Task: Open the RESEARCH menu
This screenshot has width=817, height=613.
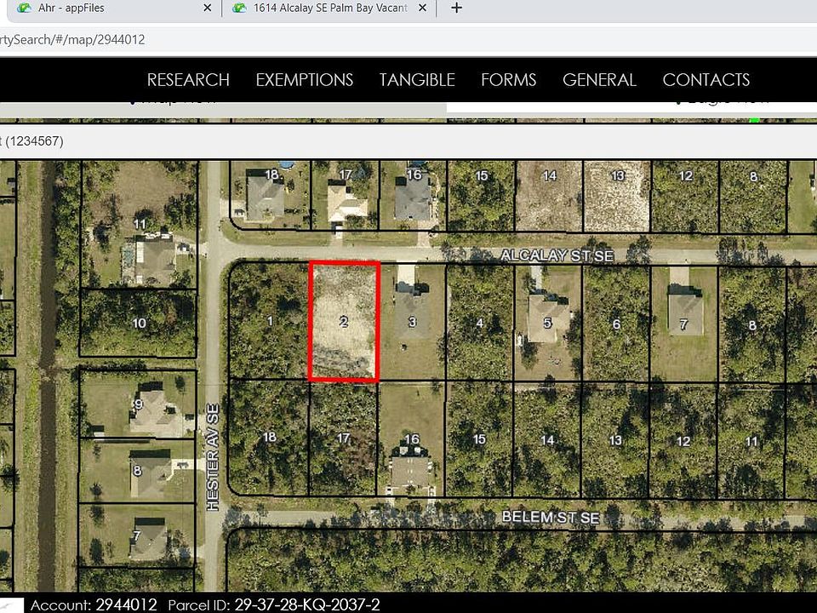Action: click(x=188, y=80)
